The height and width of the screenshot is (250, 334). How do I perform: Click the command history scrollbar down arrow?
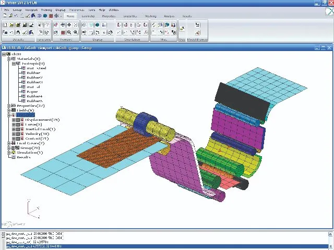tap(330, 245)
